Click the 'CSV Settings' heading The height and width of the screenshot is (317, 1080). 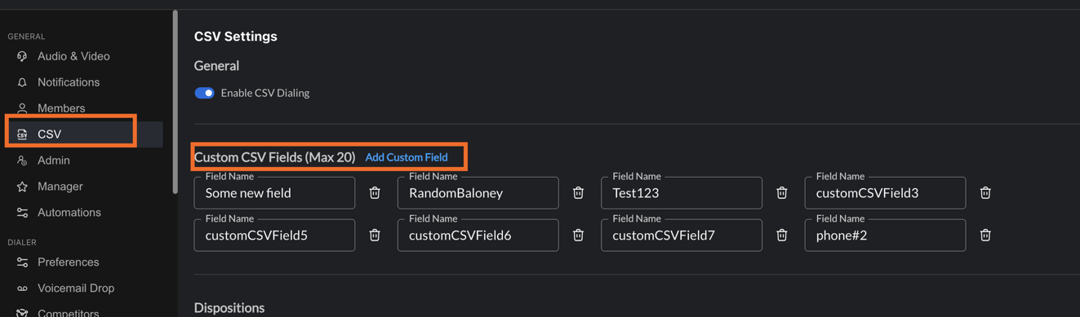tap(236, 37)
